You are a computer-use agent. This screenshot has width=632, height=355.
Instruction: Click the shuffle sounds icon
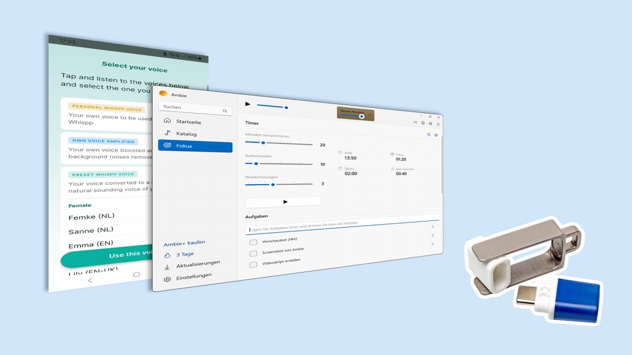[x=415, y=123]
